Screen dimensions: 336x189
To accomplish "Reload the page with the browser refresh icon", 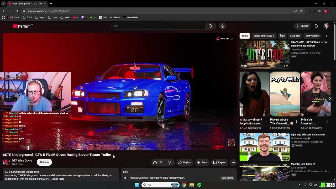I will click(x=17, y=11).
